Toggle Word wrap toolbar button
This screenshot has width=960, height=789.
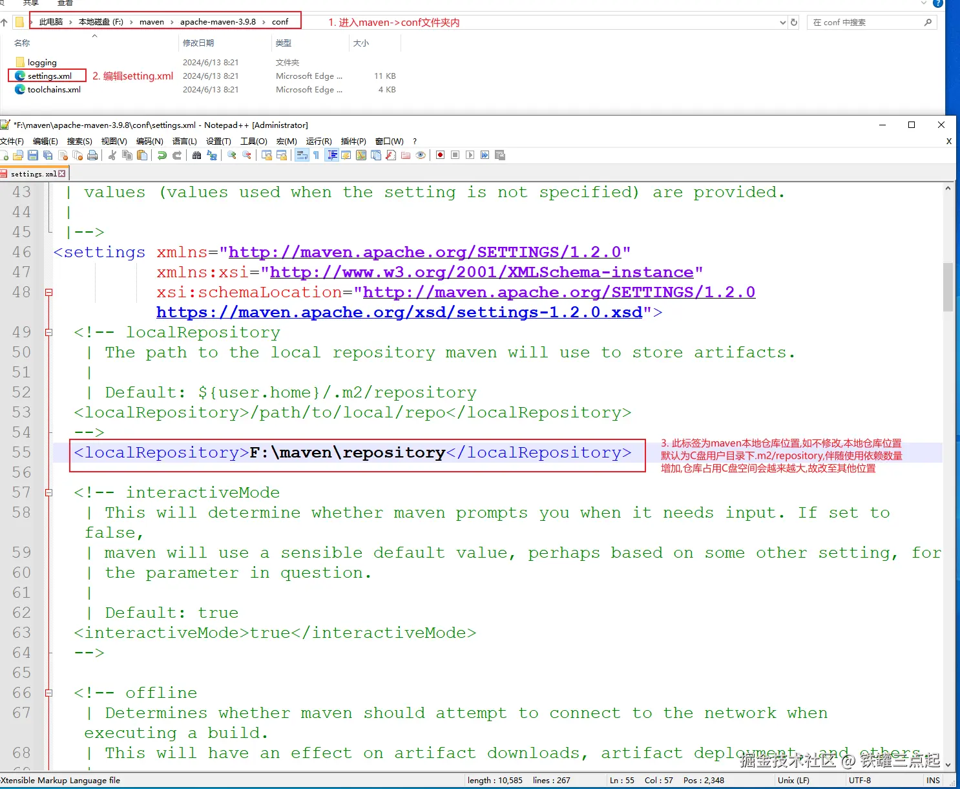[x=302, y=155]
